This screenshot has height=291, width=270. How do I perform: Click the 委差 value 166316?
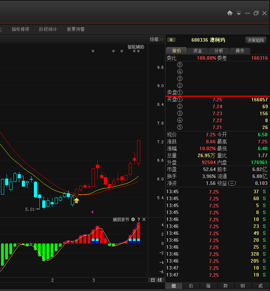coord(260,58)
